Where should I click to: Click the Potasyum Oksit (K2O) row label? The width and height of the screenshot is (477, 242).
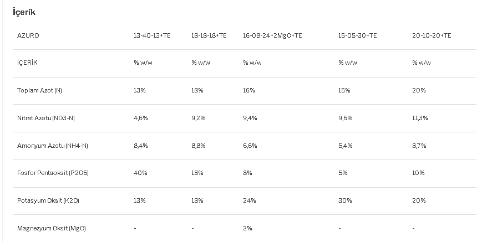[x=48, y=200]
